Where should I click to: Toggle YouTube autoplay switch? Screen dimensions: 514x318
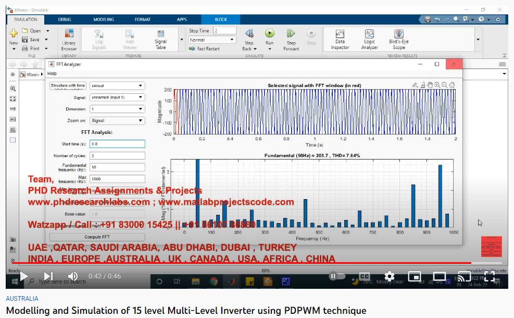(337, 276)
